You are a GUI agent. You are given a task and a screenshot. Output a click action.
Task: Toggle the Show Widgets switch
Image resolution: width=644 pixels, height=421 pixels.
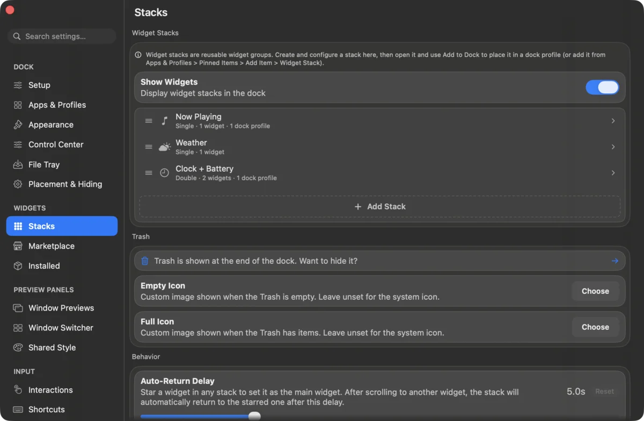click(602, 87)
